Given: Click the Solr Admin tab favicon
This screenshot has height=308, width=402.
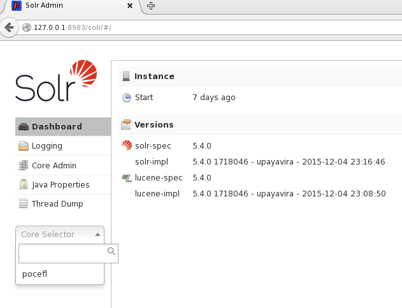Looking at the screenshot, I should tap(17, 6).
